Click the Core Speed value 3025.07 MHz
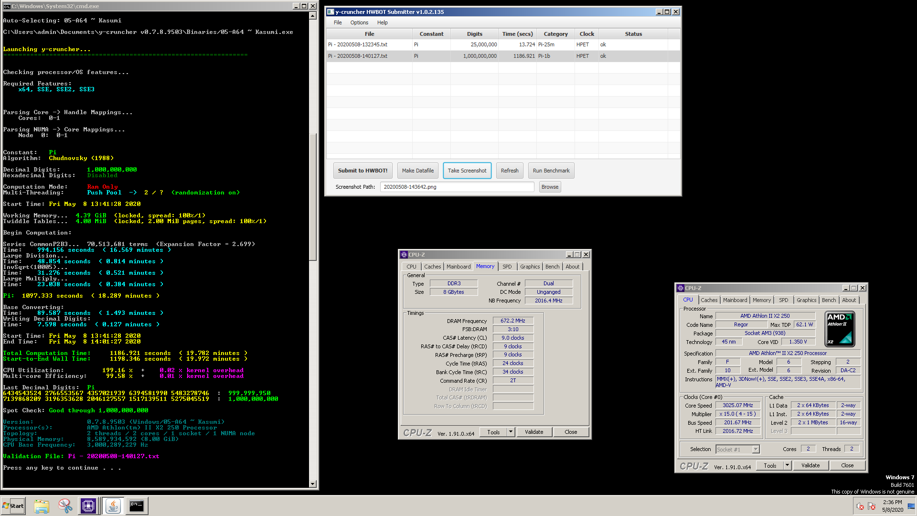 tap(737, 405)
